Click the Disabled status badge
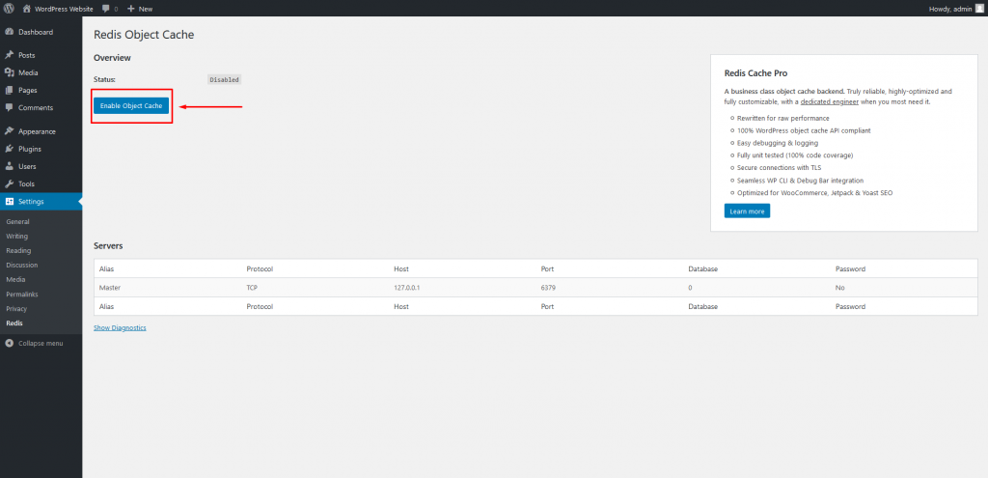 (x=224, y=80)
